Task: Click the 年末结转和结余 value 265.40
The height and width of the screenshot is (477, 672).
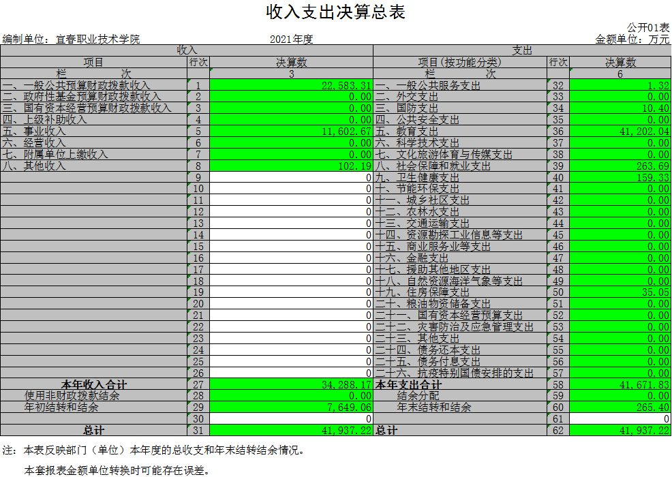Action: point(620,407)
